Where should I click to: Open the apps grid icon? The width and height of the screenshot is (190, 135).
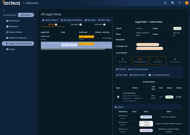tap(173, 3)
